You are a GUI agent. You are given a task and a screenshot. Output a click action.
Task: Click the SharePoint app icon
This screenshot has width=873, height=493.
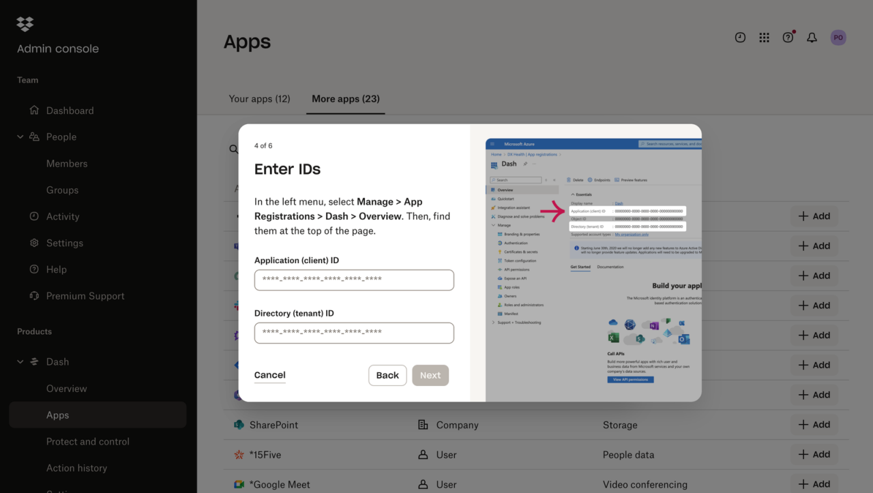click(x=239, y=425)
